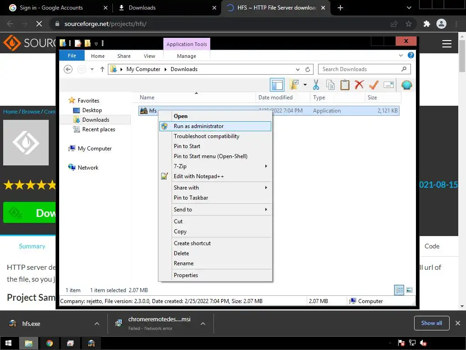This screenshot has height=350, width=466.
Task: Open the blue Help question mark icon
Action: [x=411, y=55]
